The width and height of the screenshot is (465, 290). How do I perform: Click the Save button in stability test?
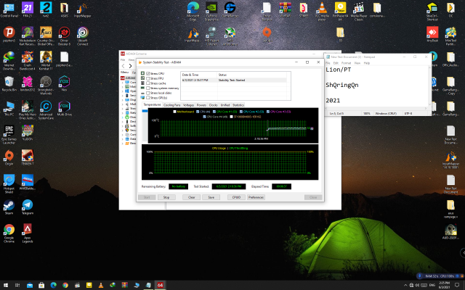[211, 196]
